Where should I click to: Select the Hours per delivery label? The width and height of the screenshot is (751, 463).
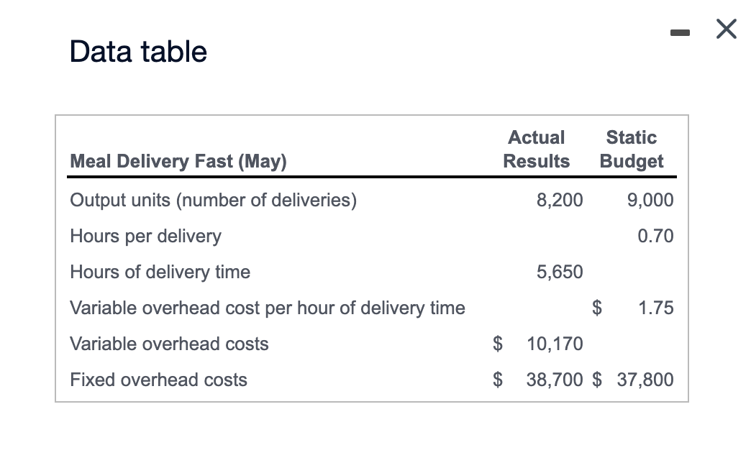pyautogui.click(x=145, y=236)
